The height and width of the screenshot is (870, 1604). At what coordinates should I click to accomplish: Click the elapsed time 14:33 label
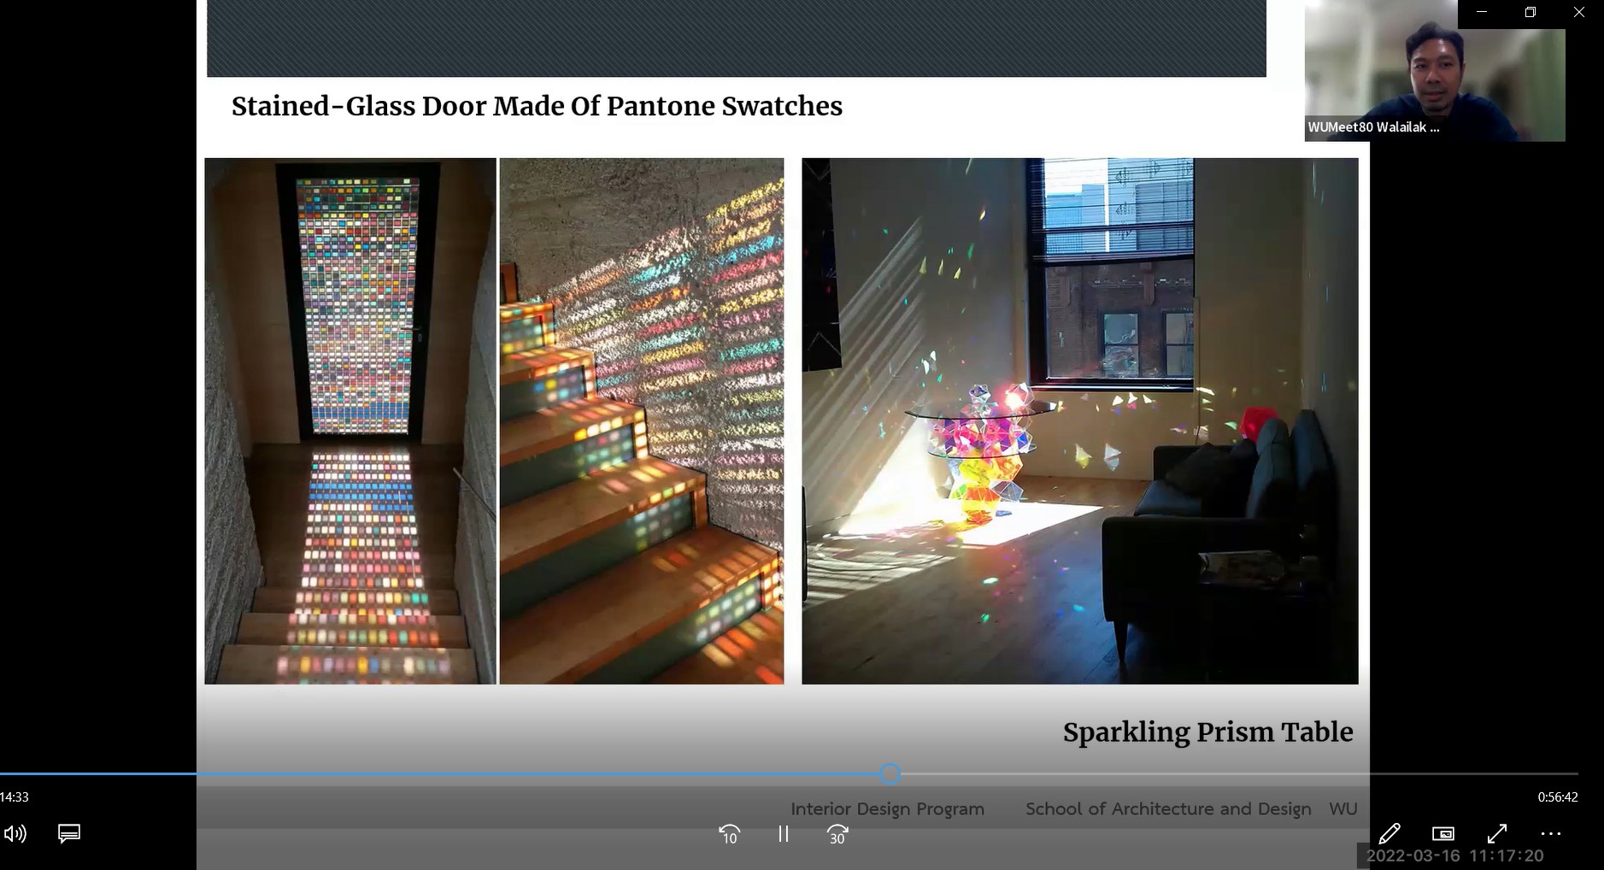coord(15,797)
